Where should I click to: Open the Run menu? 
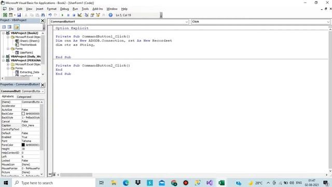coord(75,9)
